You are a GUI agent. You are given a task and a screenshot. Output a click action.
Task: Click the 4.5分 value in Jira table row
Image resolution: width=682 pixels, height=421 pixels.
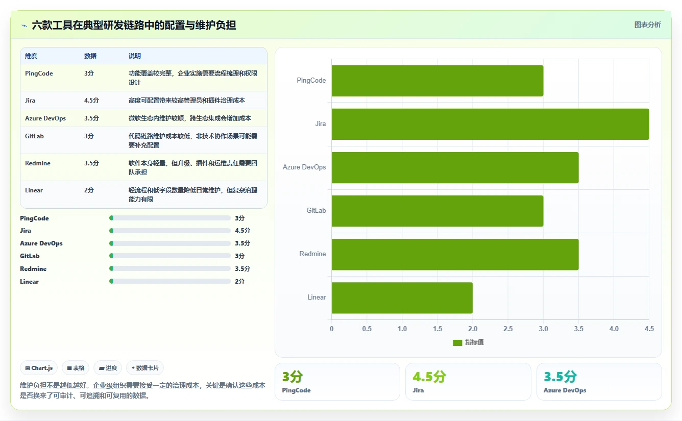91,101
